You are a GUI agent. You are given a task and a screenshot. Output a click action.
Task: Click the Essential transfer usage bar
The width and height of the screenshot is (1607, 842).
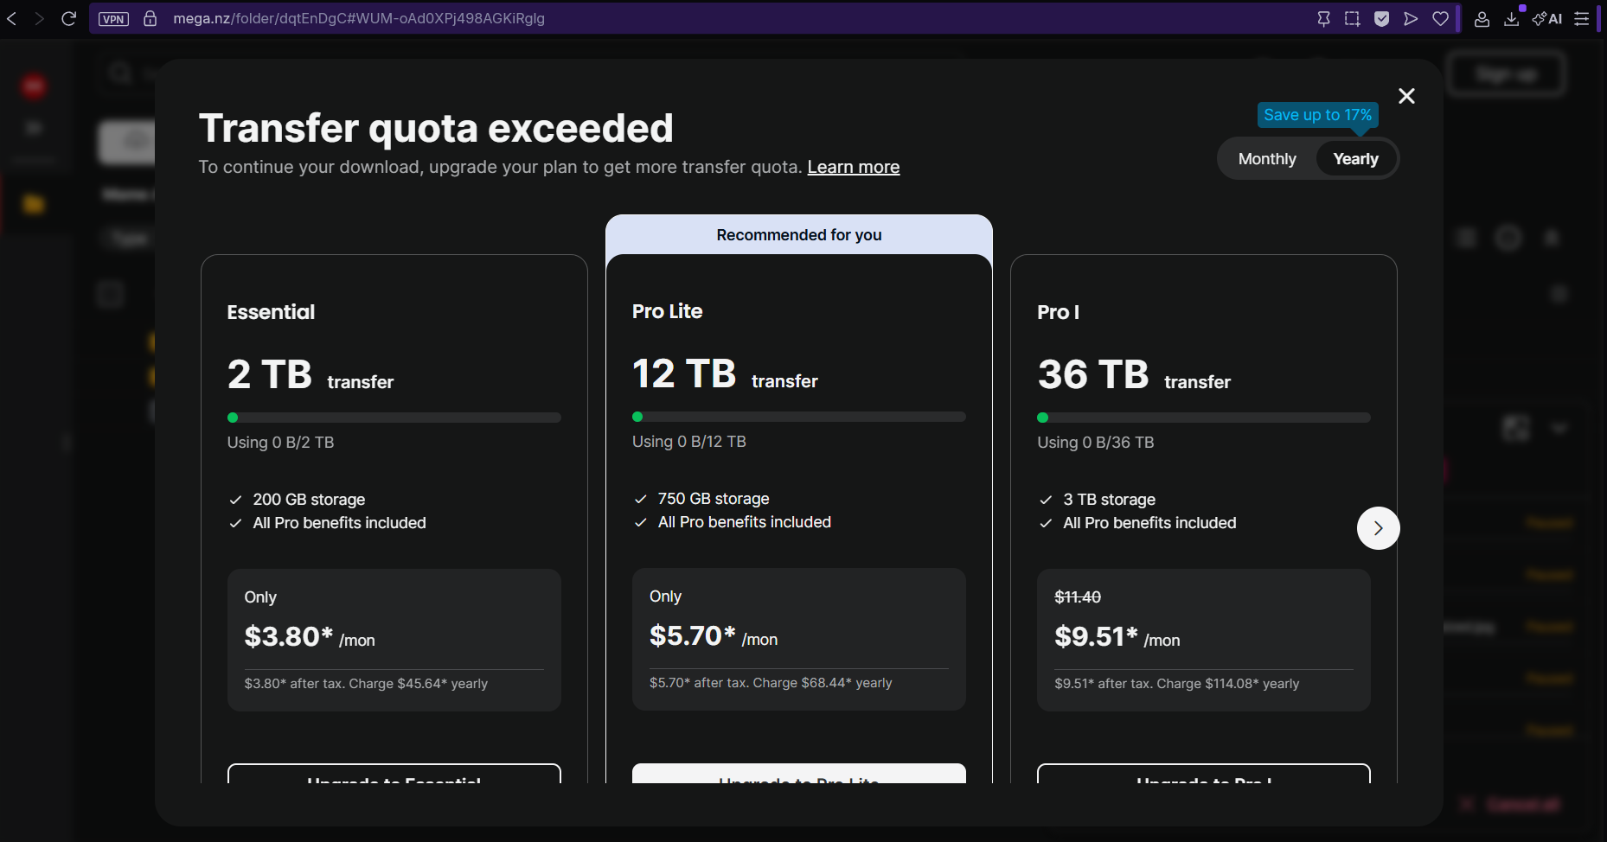click(x=394, y=418)
